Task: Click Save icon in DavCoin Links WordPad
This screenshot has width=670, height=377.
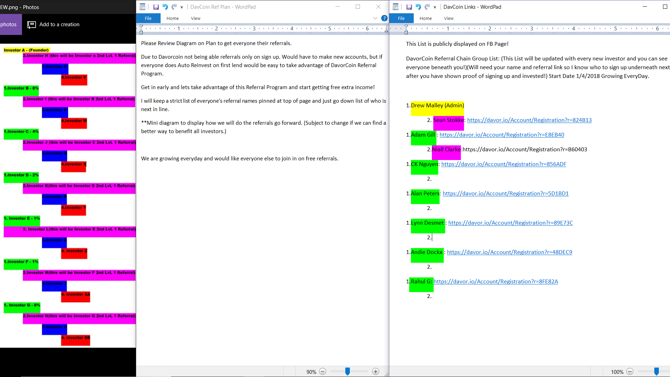Action: click(409, 7)
